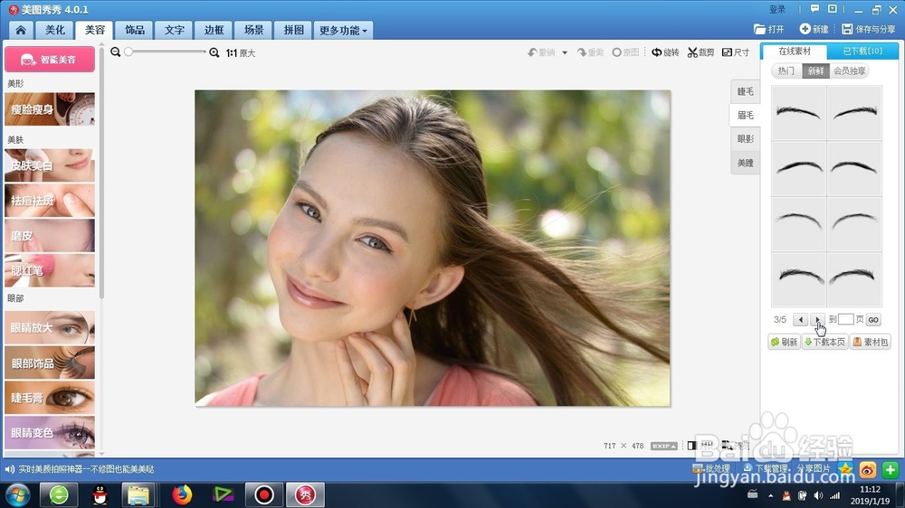Expand the EXIF info toggle
905x508 pixels.
(663, 446)
